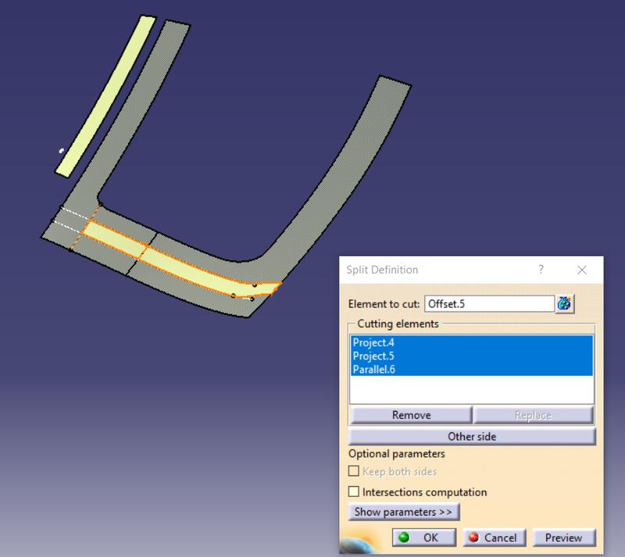Cancel the Split Definition dialog
The width and height of the screenshot is (625, 557).
click(x=494, y=537)
